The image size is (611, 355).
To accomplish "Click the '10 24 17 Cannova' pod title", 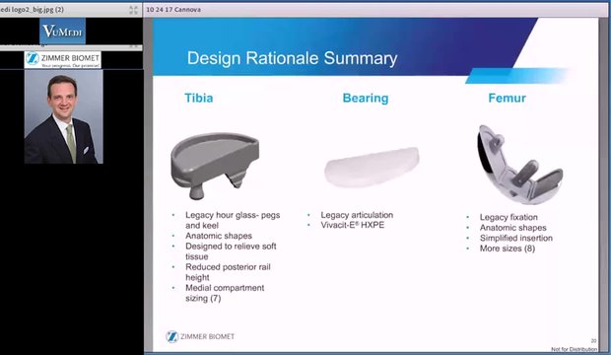I will (x=173, y=9).
